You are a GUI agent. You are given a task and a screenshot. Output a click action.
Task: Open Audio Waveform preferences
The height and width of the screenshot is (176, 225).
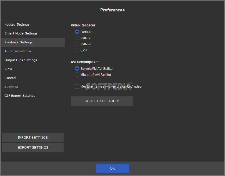tap(33, 51)
